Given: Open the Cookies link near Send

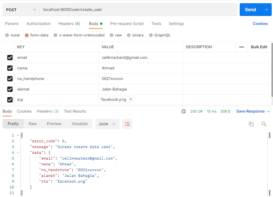Looking at the screenshot, I should click(260, 24).
